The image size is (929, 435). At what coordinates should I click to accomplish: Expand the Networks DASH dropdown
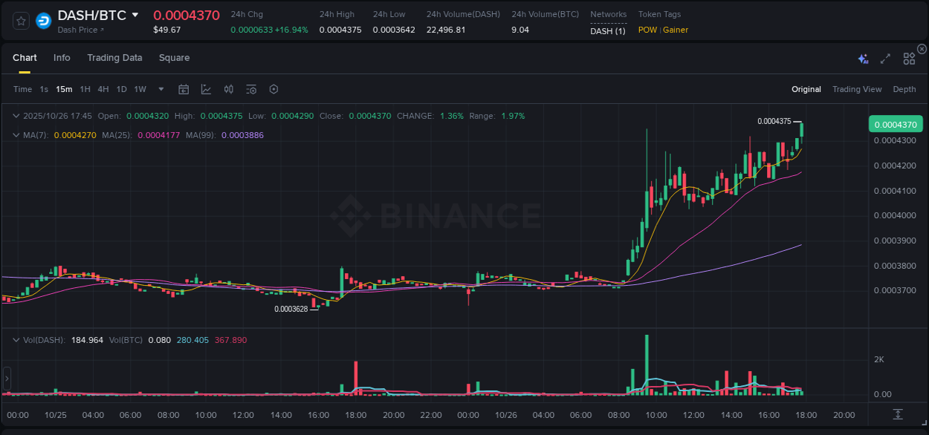tap(607, 30)
